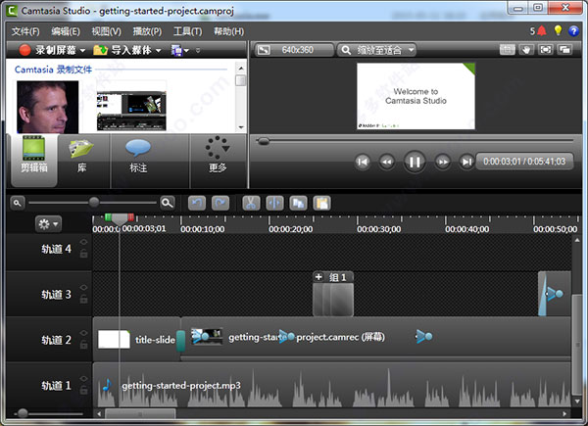This screenshot has width=588, height=426.
Task: Select the screen recording thumbnail in clip bin
Action: pyautogui.click(x=131, y=111)
